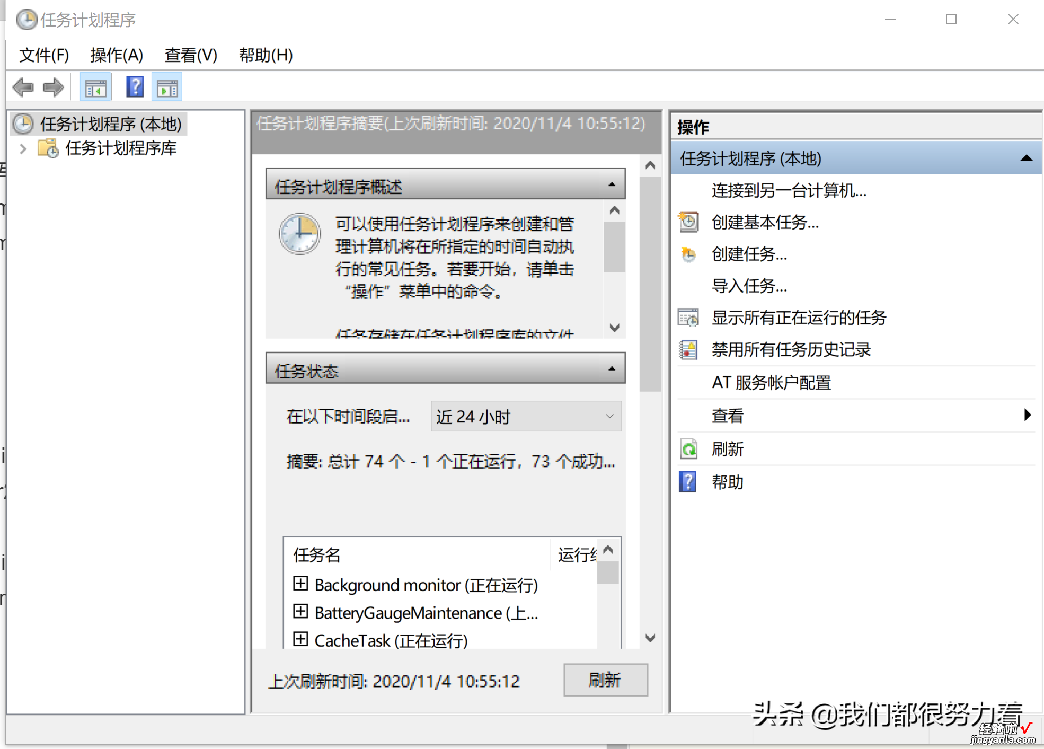The width and height of the screenshot is (1044, 749).
Task: Expand the Background monitor task entry
Action: 300,584
